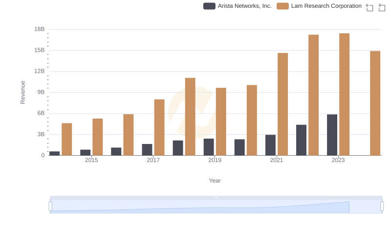Screen dimensions: 391x225
Task: Toggle Lam Research Corporation legend series
Action: 319,6
